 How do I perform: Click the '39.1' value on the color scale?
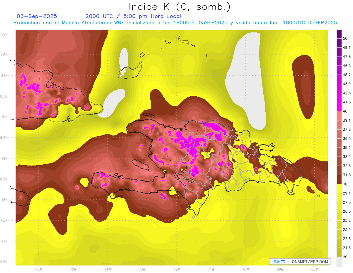[x=347, y=120]
